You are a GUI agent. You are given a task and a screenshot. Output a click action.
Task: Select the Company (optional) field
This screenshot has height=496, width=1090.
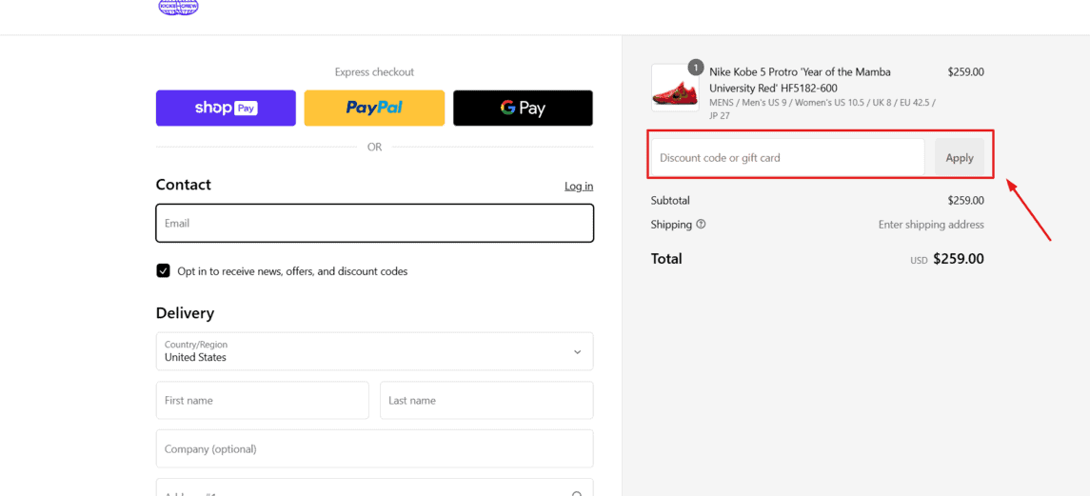[x=375, y=448]
